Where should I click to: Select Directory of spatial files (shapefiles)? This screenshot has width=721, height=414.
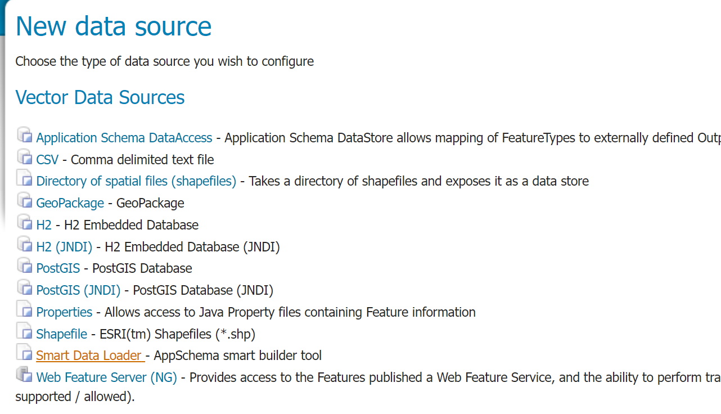(136, 181)
